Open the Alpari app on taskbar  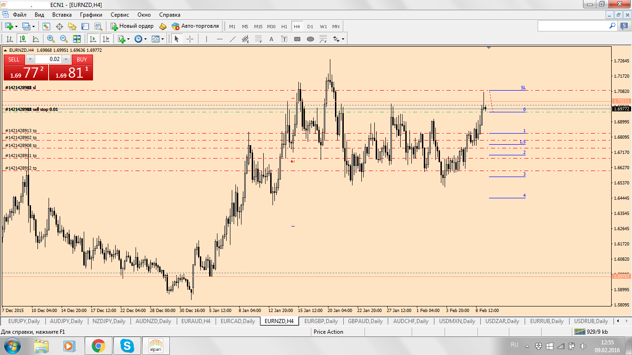click(155, 345)
